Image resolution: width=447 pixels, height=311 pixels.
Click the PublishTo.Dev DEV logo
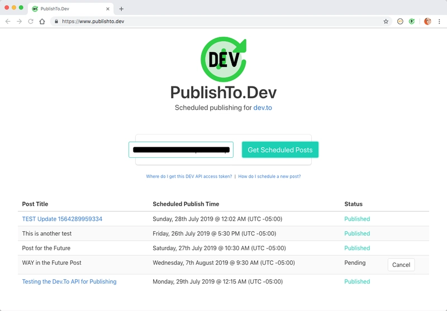click(x=223, y=59)
